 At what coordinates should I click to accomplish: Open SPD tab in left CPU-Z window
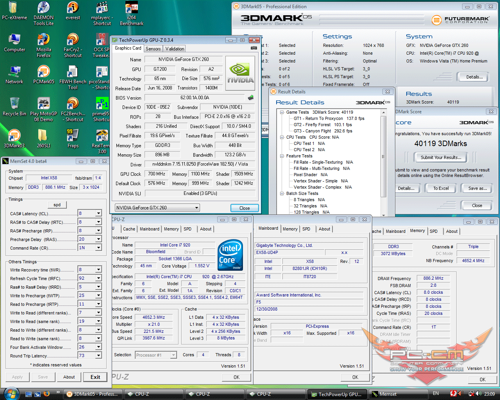(x=187, y=229)
